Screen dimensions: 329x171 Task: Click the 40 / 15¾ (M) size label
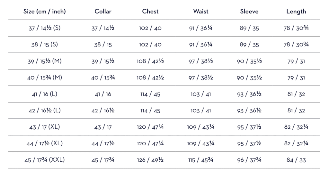pyautogui.click(x=45, y=78)
